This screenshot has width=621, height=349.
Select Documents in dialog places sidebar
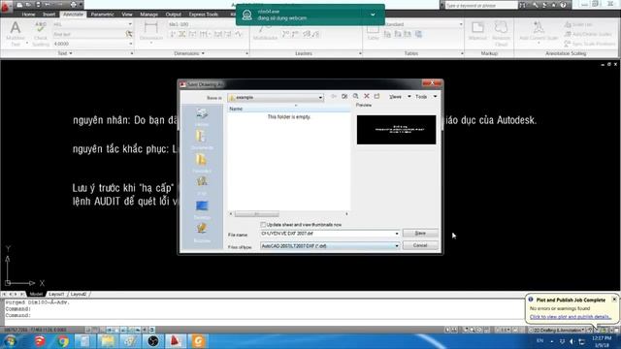pyautogui.click(x=202, y=140)
